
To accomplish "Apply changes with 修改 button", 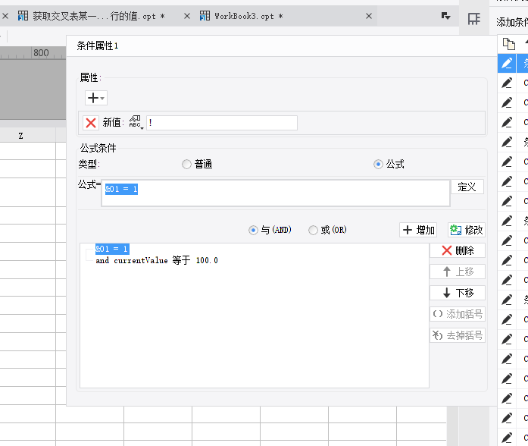I will [467, 230].
